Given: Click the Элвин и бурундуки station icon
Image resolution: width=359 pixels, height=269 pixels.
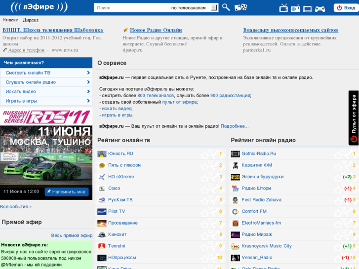Looking at the screenshot, I should (236, 177).
